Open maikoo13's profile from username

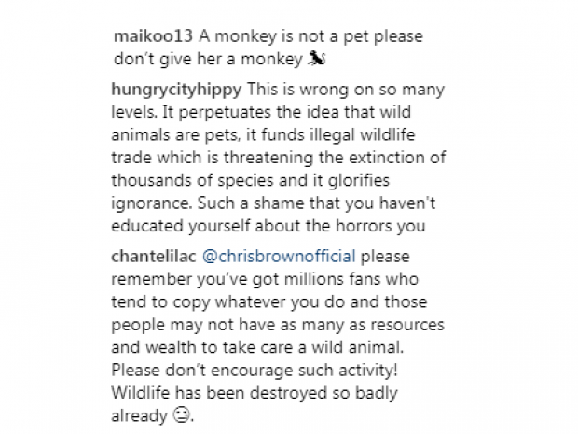(x=153, y=36)
